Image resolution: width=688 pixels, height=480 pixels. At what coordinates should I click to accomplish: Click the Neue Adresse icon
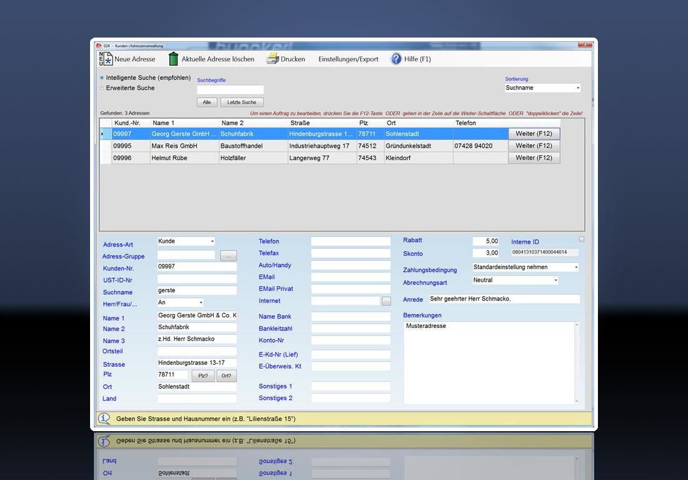[x=104, y=59]
